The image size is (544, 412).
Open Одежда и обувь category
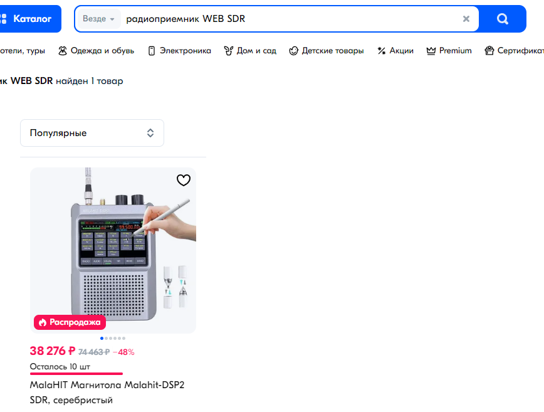pyautogui.click(x=96, y=51)
